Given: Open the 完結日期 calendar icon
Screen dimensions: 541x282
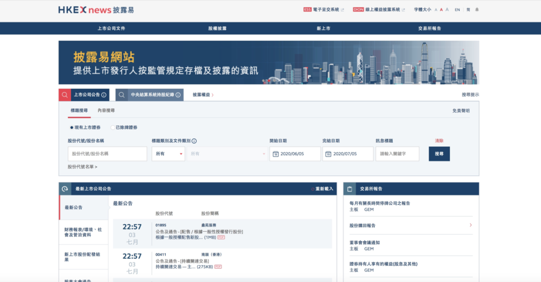Looking at the screenshot, I should tap(329, 154).
